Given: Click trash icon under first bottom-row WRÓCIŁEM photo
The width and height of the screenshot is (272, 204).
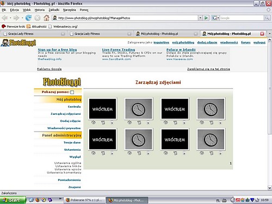Looking at the screenshot, I should tap(103, 153).
